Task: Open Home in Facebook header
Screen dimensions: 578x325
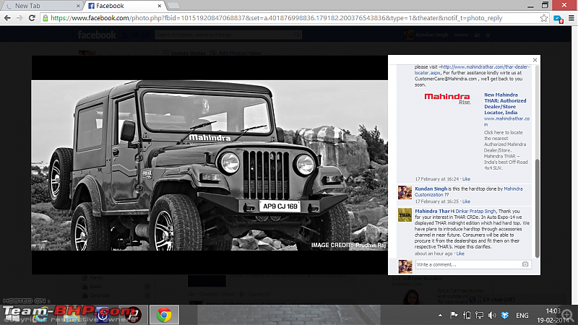Action: coord(461,35)
